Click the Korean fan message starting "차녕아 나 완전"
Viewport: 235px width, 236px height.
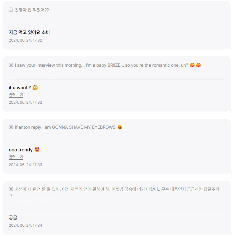point(115,189)
